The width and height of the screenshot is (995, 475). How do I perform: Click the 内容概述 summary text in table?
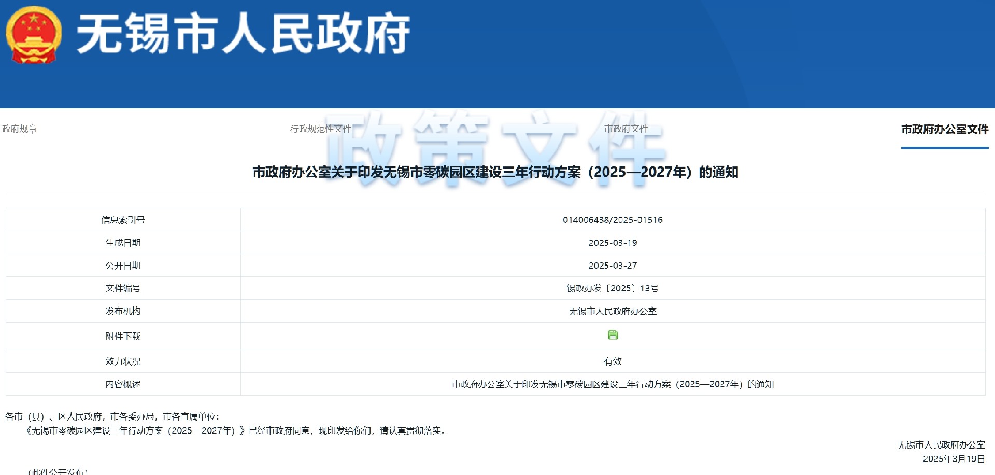(x=613, y=384)
